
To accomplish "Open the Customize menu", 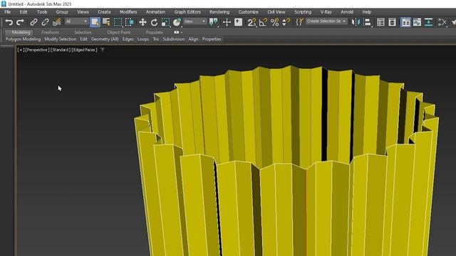I will [x=249, y=12].
